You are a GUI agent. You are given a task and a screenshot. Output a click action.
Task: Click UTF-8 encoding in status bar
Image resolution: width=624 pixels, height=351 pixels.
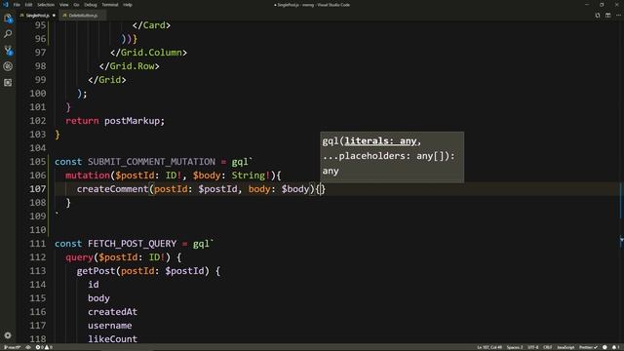pos(533,347)
